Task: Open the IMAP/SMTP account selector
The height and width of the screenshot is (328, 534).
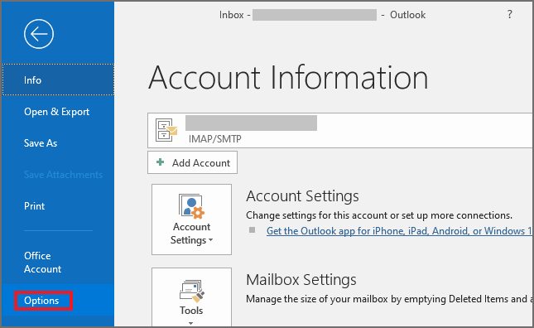Action: click(340, 130)
